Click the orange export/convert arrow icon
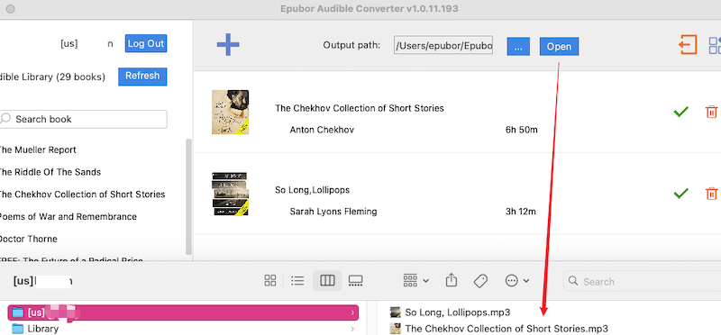Image resolution: width=721 pixels, height=335 pixels. (688, 45)
